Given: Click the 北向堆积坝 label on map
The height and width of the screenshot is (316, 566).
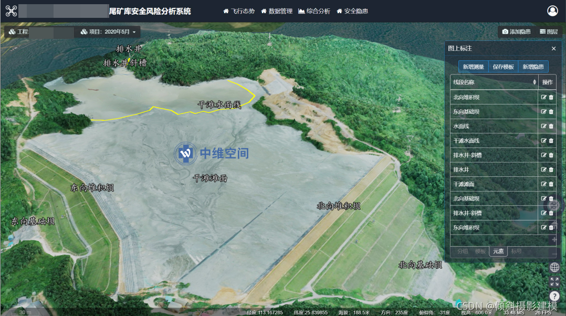Looking at the screenshot, I should [339, 206].
